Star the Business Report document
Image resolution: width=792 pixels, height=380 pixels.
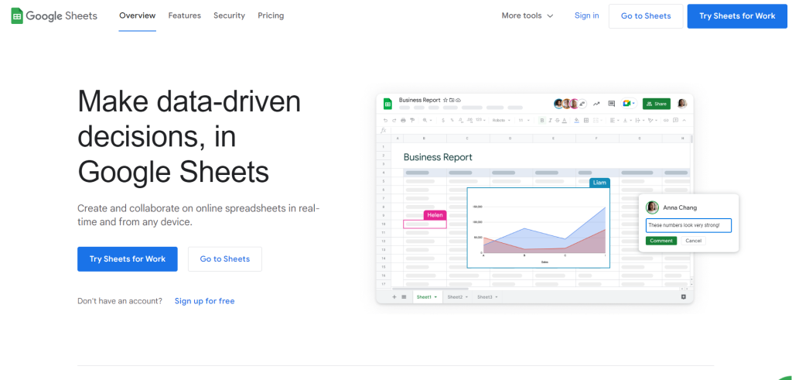point(445,100)
